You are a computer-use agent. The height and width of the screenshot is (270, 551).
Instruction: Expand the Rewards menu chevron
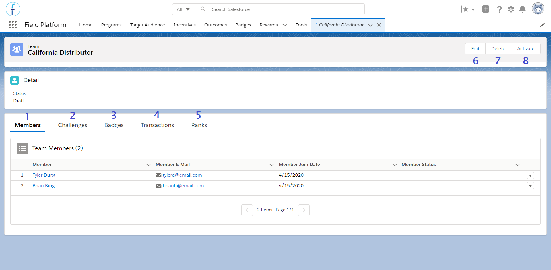point(285,25)
